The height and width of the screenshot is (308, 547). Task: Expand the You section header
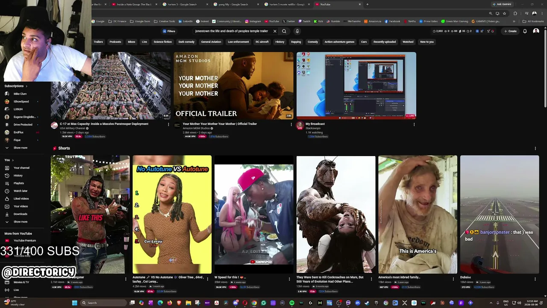pos(9,160)
